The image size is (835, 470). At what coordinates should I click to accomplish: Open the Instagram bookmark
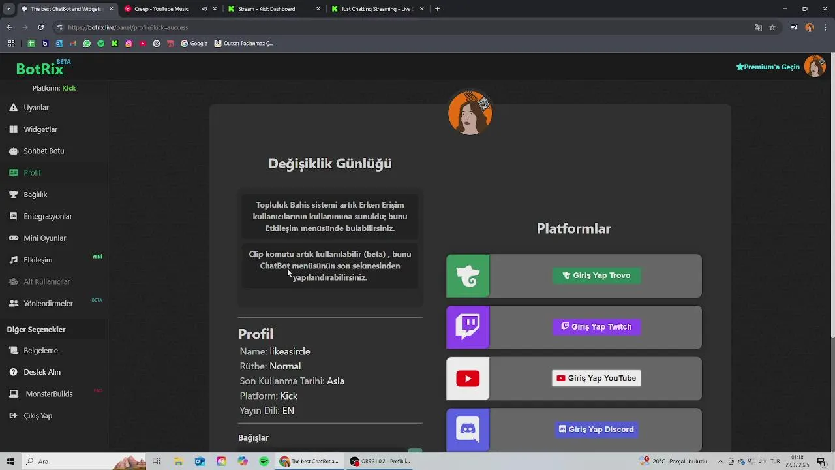point(129,44)
